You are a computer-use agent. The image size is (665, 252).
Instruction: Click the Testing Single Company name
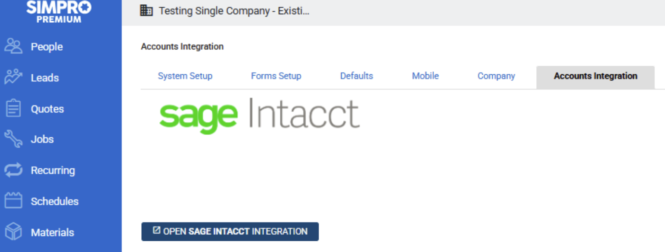pyautogui.click(x=234, y=11)
